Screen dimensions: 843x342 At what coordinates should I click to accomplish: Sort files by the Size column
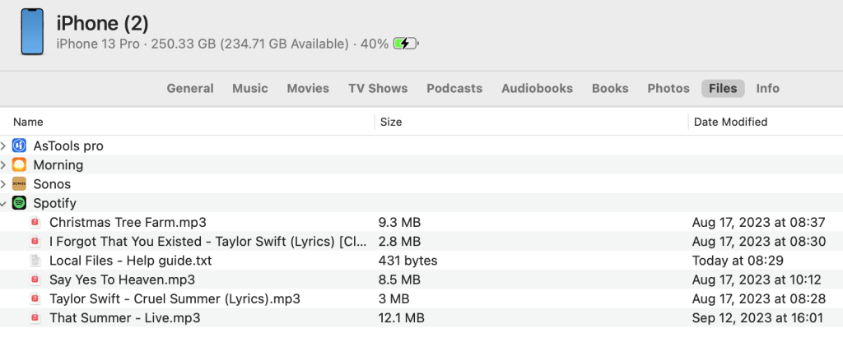coord(391,122)
